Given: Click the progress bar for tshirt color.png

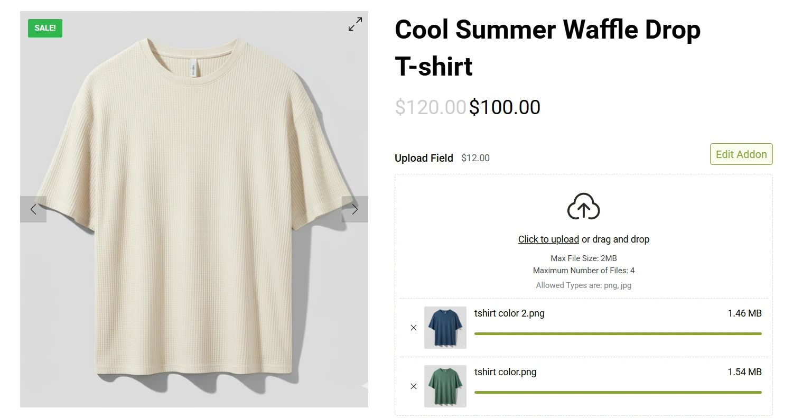Looking at the screenshot, I should [618, 392].
